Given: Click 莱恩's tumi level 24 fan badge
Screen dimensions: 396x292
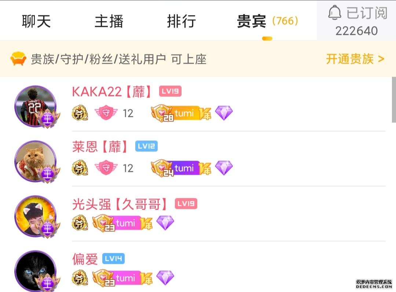Looking at the screenshot, I should pos(181,168).
